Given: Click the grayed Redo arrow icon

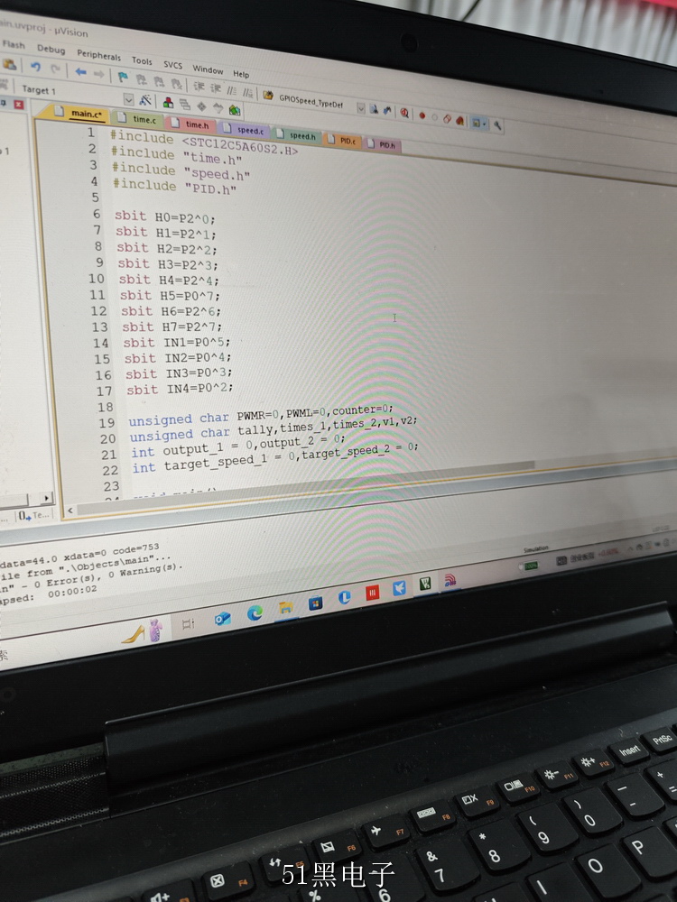Looking at the screenshot, I should [55, 69].
